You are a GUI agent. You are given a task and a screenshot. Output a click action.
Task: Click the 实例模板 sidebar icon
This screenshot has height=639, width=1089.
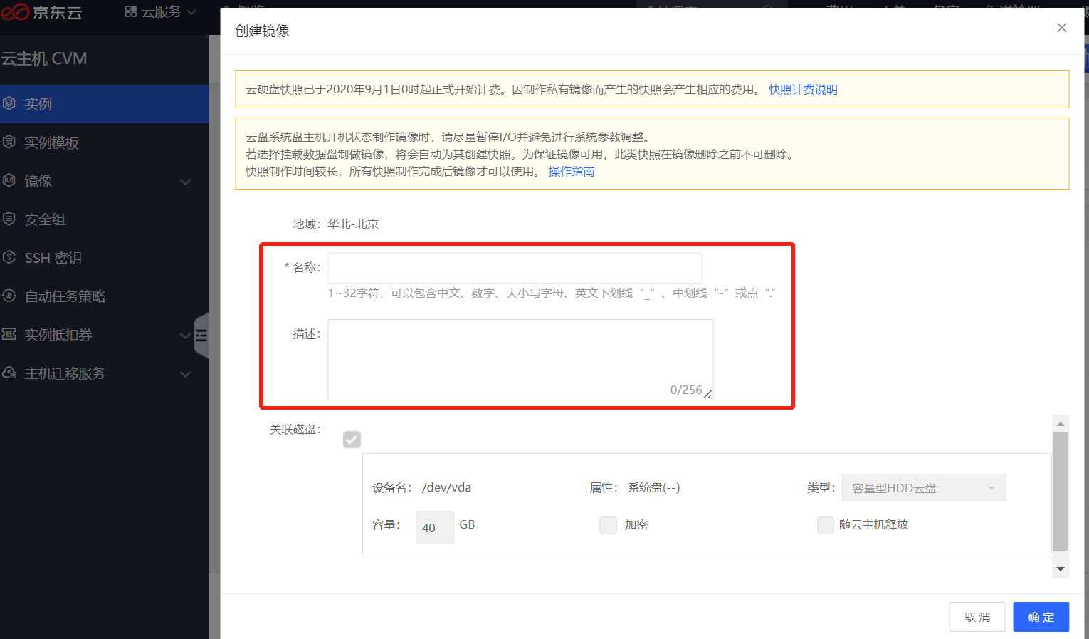9,142
